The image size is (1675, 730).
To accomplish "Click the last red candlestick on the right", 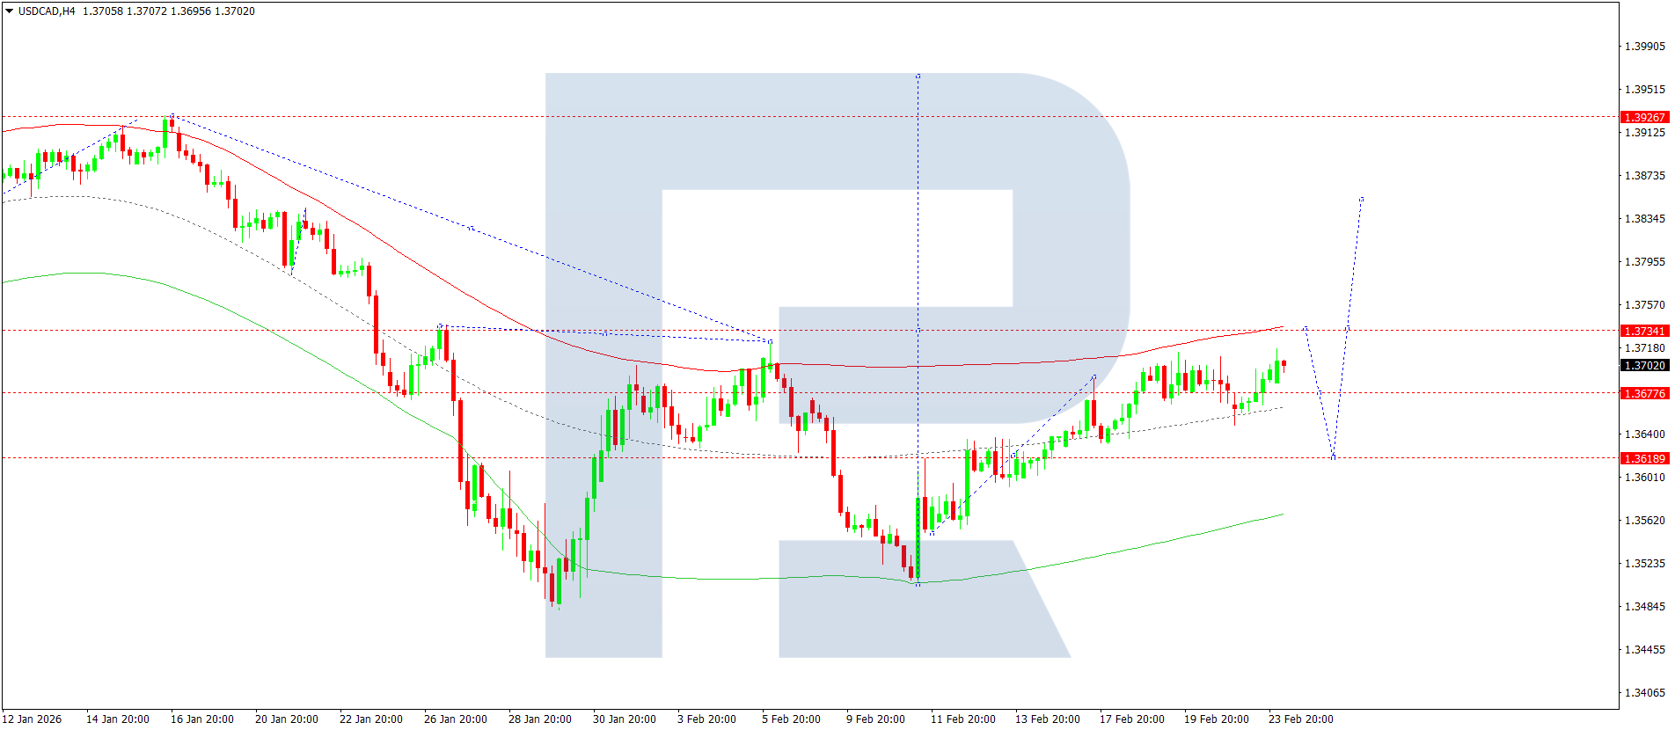I will coord(1284,363).
